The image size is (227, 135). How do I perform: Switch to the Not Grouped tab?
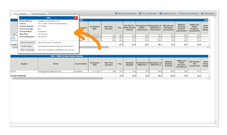(39, 14)
